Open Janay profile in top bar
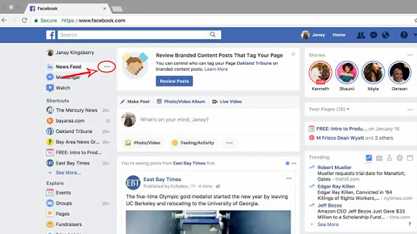This screenshot has width=417, height=234. pos(313,35)
